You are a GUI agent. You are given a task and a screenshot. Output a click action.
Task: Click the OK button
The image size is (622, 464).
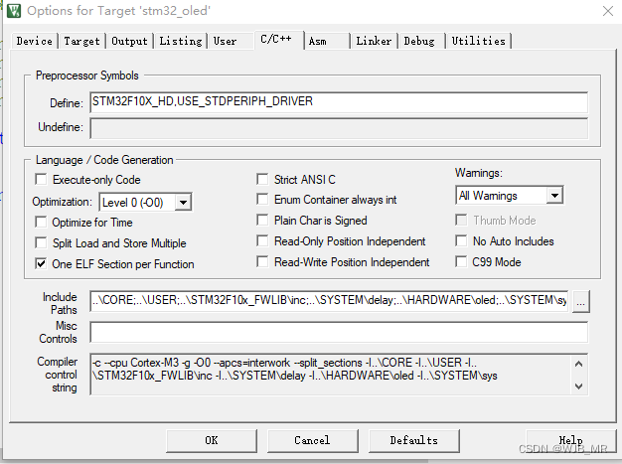[x=212, y=440]
